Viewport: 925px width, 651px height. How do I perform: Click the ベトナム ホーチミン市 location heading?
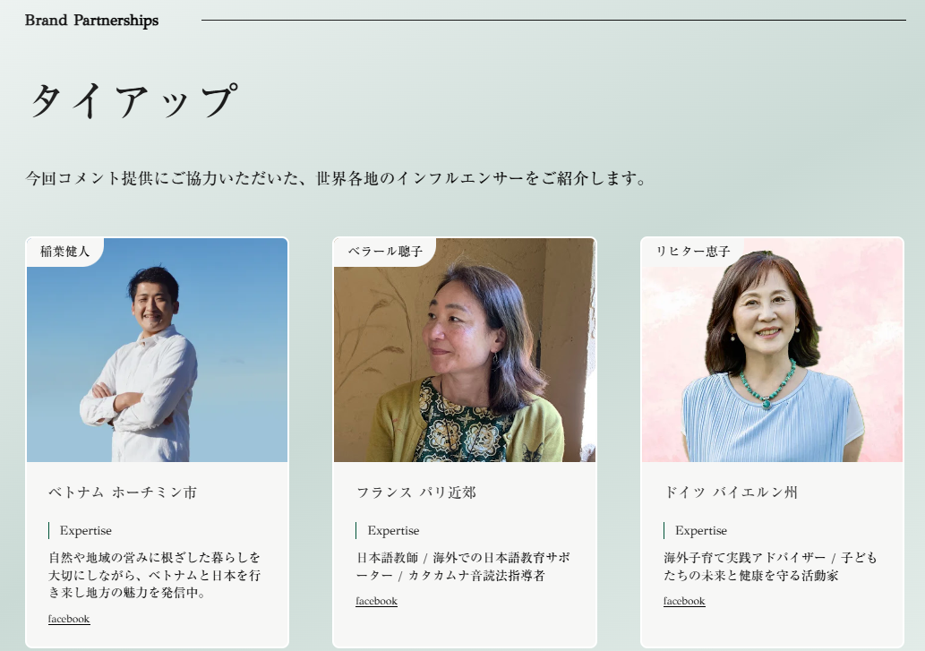[123, 493]
